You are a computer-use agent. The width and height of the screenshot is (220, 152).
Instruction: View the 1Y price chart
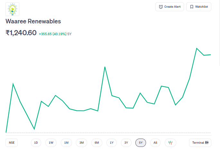pyautogui.click(x=112, y=142)
